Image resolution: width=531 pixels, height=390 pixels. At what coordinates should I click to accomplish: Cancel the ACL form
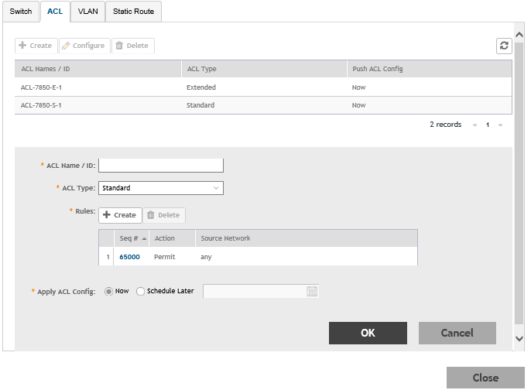[457, 333]
